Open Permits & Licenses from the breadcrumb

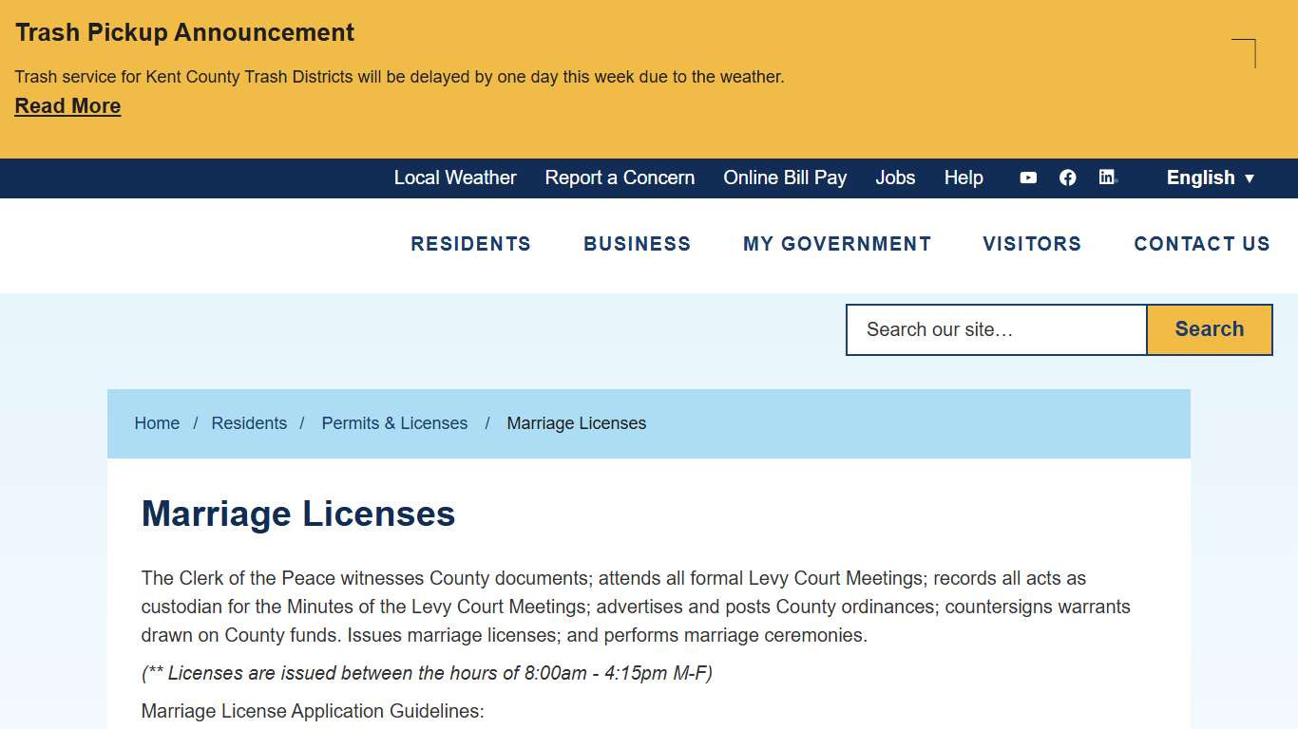(x=394, y=423)
